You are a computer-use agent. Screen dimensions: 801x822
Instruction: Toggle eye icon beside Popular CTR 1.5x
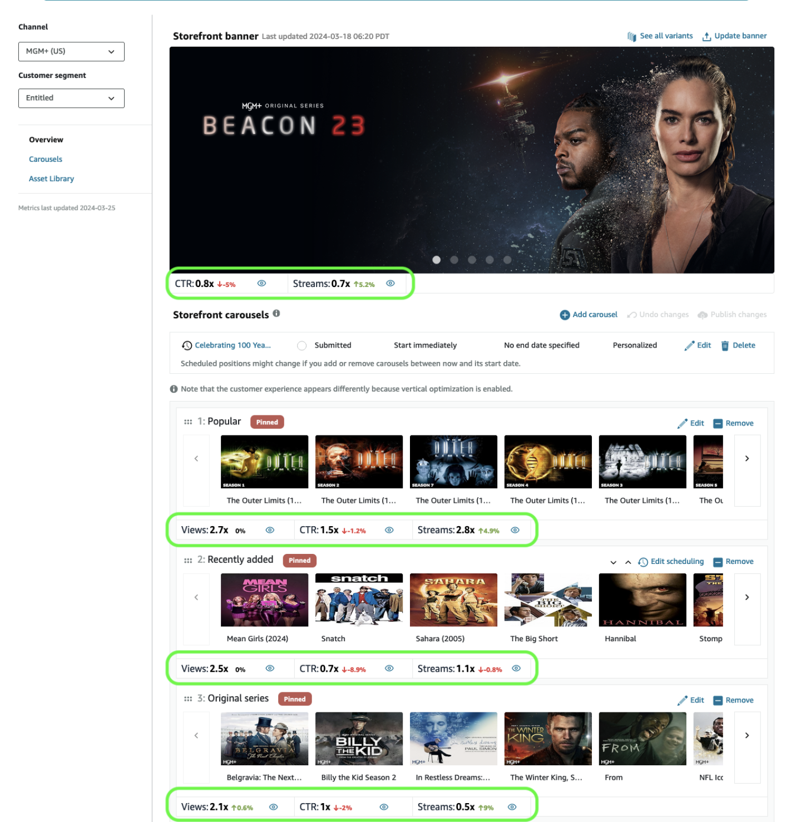click(389, 530)
